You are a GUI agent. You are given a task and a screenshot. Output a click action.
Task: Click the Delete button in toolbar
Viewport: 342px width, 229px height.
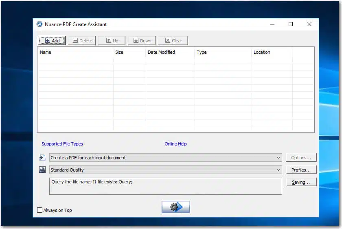coord(82,41)
